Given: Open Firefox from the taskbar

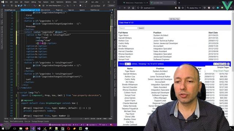Looking at the screenshot, I should 27,128.
